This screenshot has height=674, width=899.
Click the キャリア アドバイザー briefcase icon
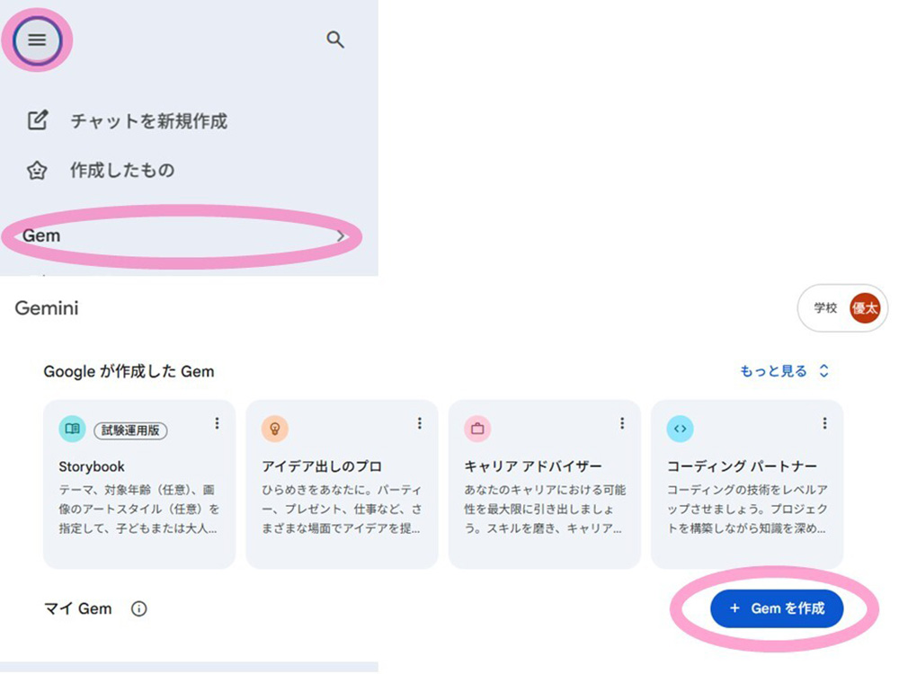[x=477, y=429]
